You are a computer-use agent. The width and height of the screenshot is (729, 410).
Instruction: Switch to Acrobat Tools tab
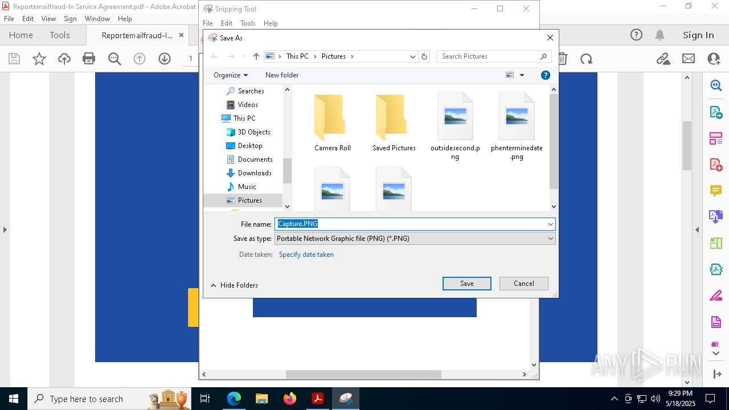pyautogui.click(x=60, y=35)
